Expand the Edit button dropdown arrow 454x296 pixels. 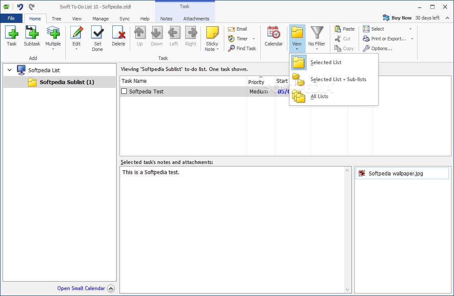(76, 49)
